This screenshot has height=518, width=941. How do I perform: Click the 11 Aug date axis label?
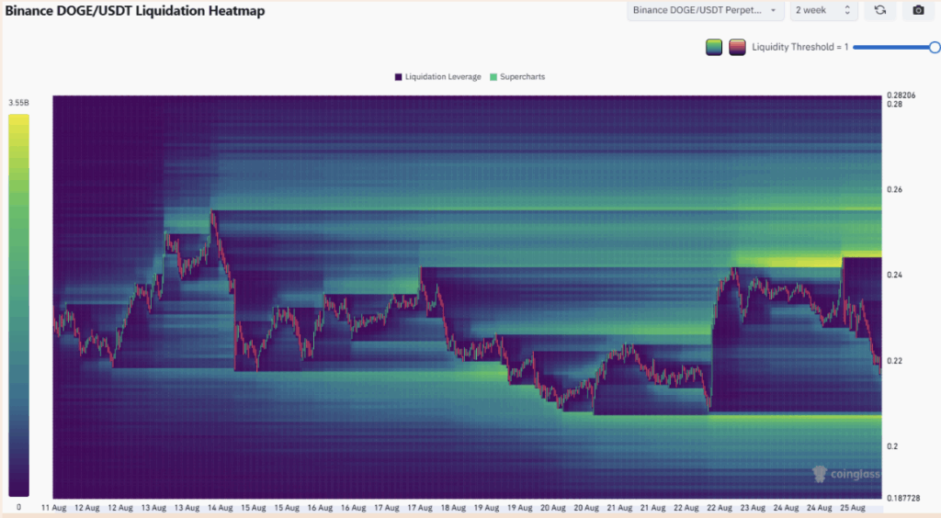click(53, 508)
